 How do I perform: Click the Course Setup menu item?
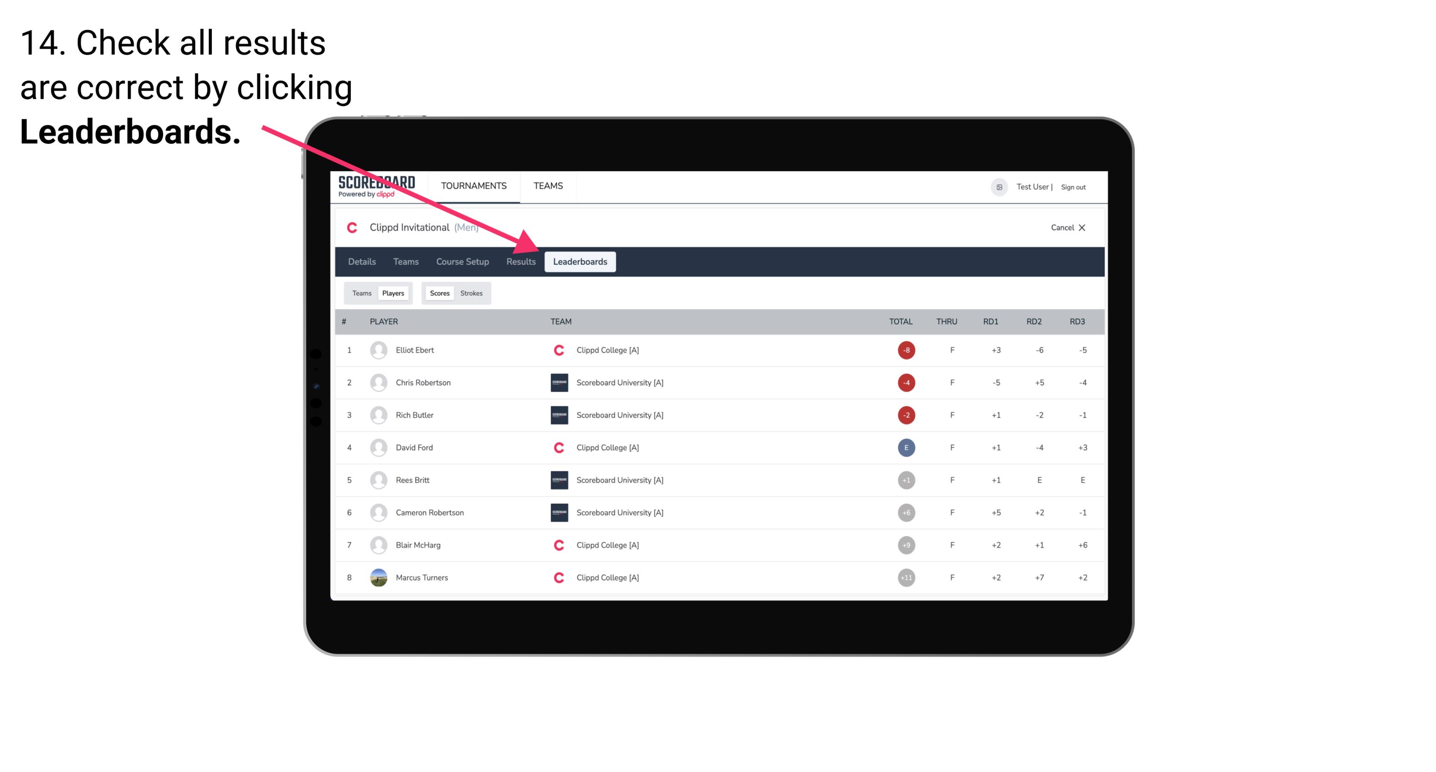coord(460,261)
